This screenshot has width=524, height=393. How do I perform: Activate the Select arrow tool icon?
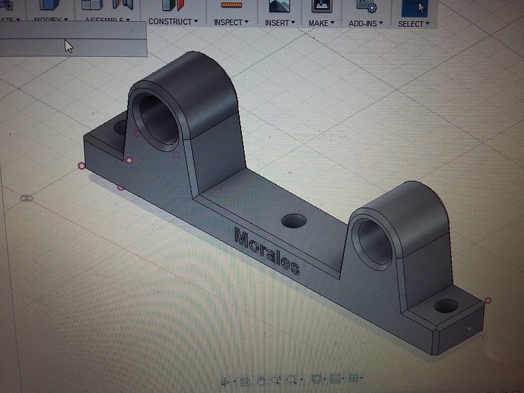pos(414,8)
